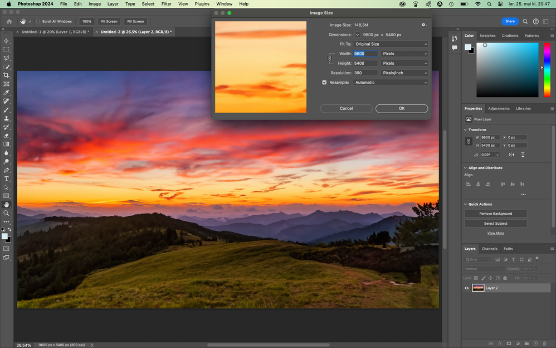
Task: Select the Brush tool
Action: (6, 110)
